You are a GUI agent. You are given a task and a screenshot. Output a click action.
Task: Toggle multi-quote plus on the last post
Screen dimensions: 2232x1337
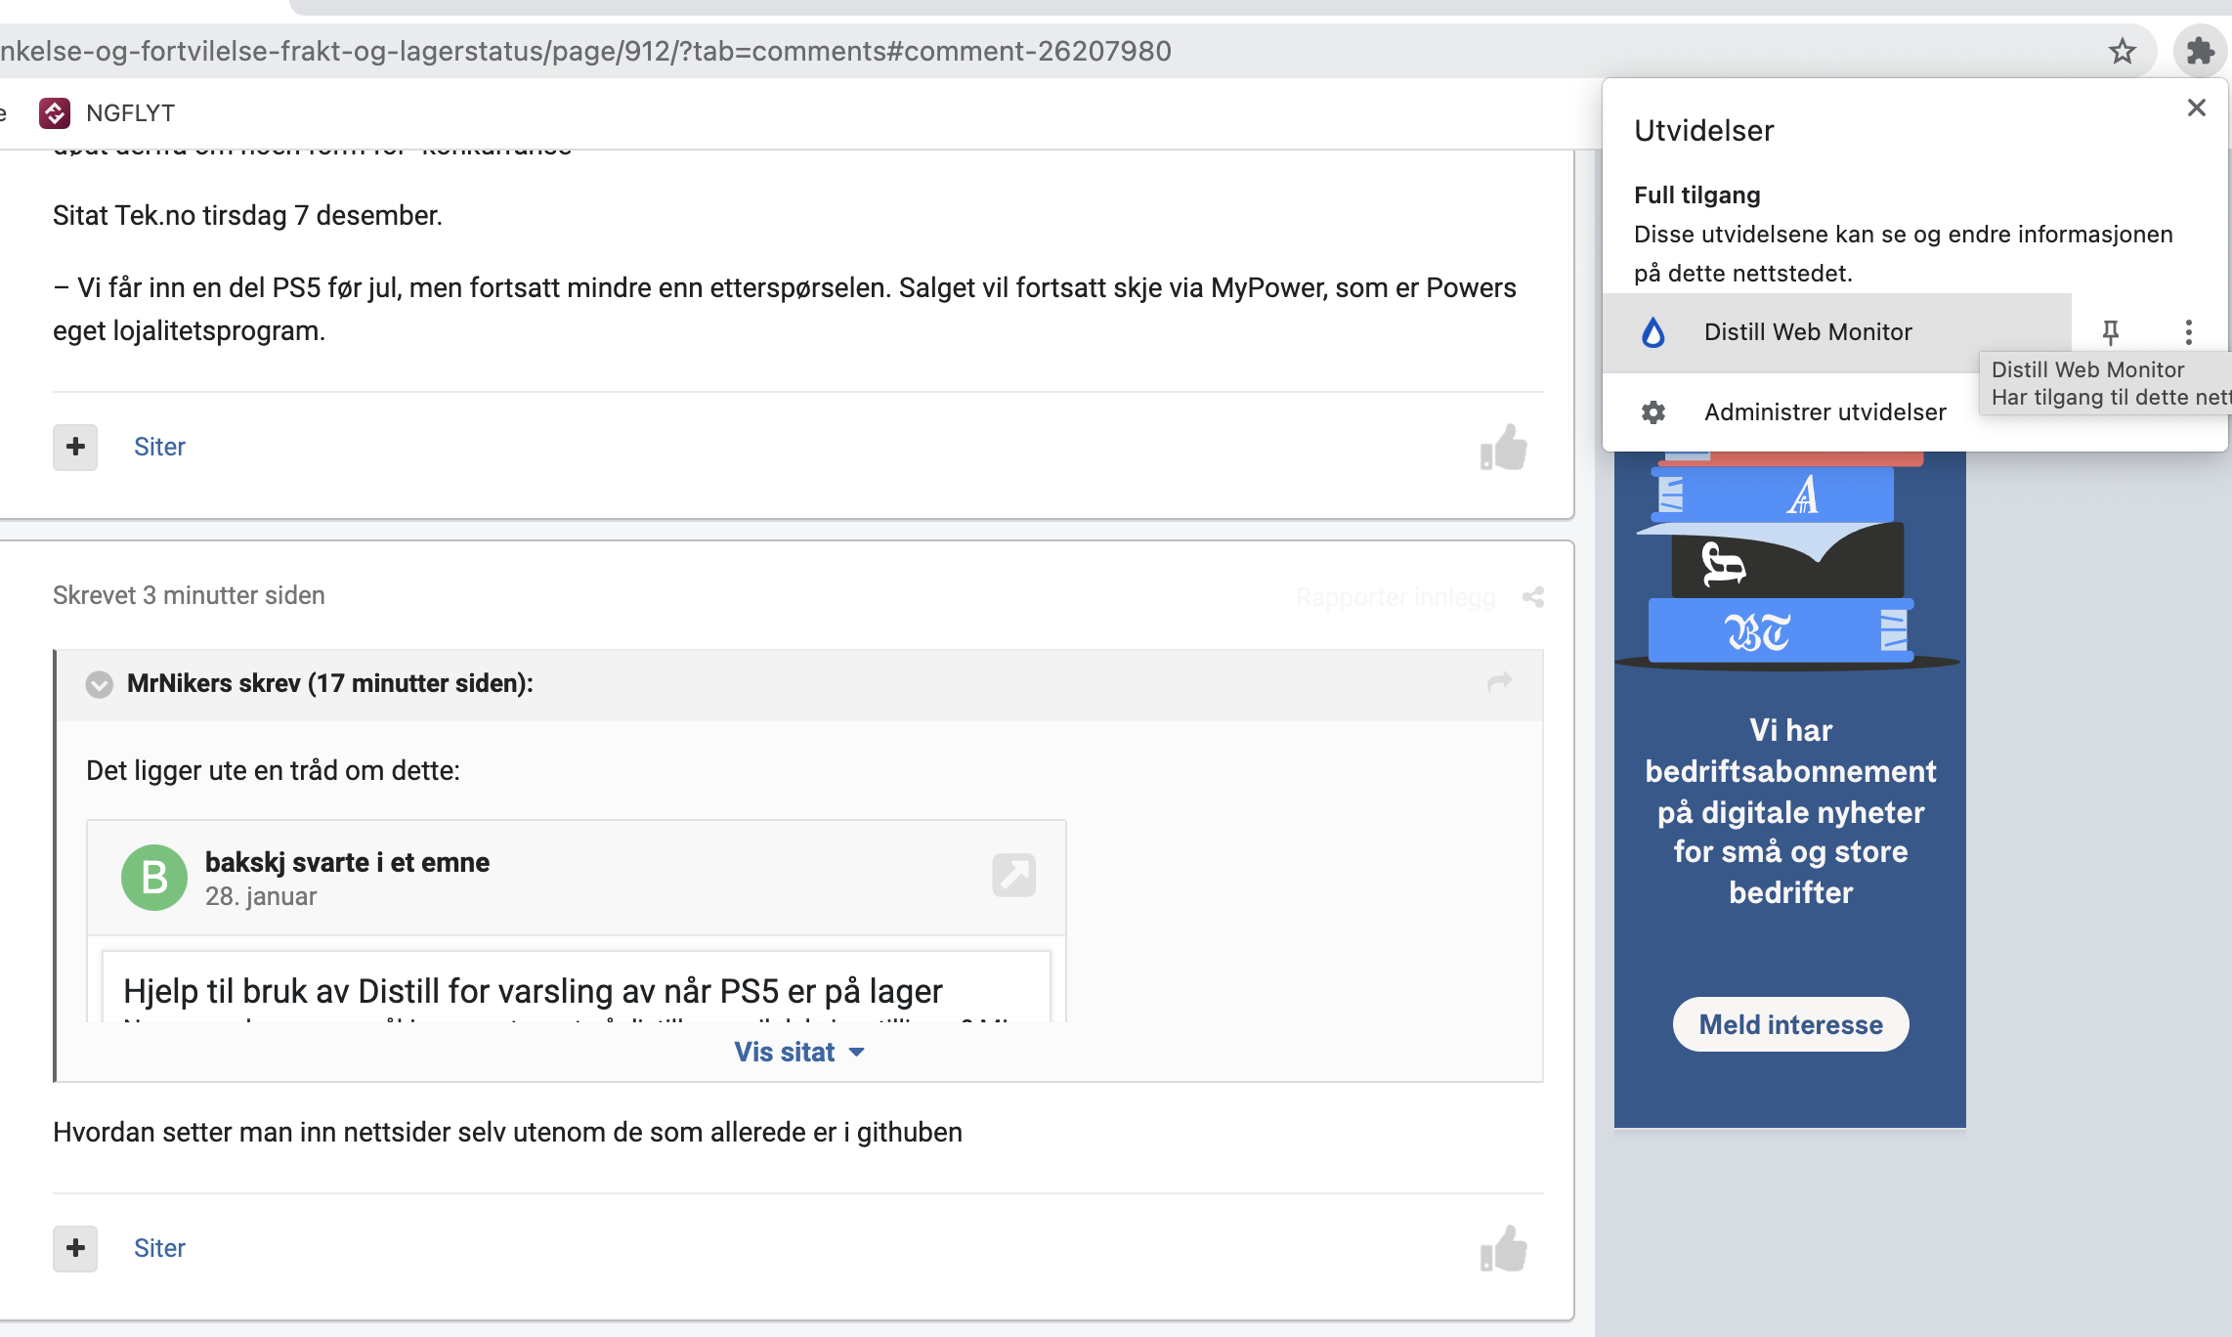click(75, 1249)
